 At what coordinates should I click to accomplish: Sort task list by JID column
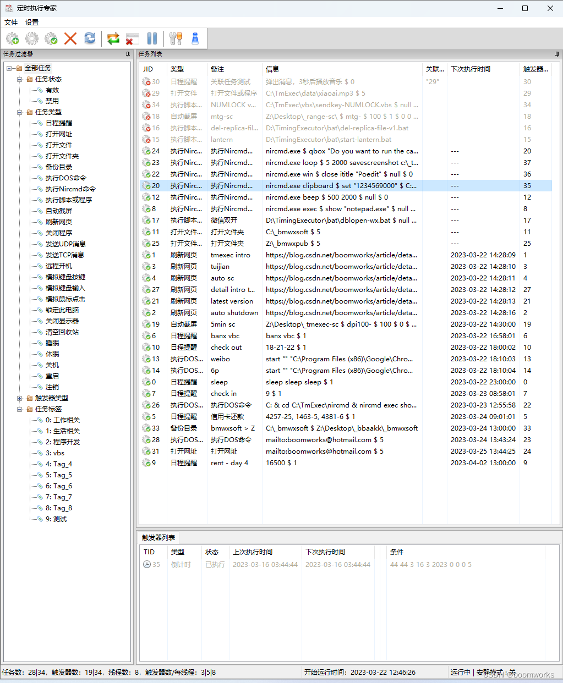pyautogui.click(x=152, y=69)
